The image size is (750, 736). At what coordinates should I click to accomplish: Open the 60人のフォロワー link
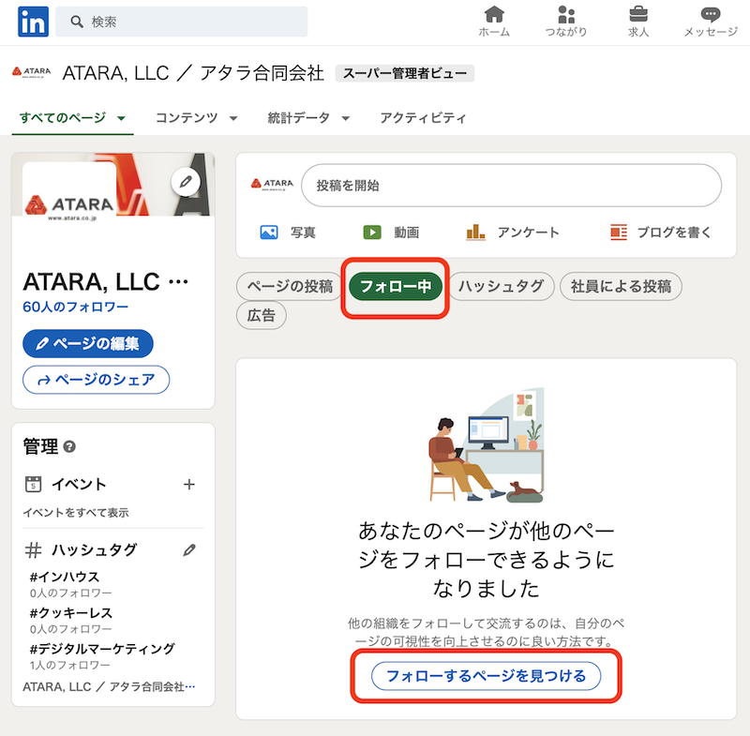pos(76,307)
